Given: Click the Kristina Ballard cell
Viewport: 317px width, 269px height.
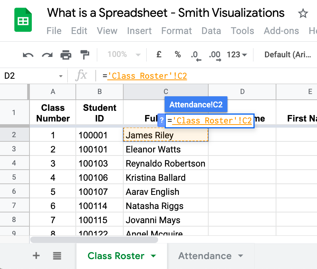Looking at the screenshot, I should [x=165, y=177].
